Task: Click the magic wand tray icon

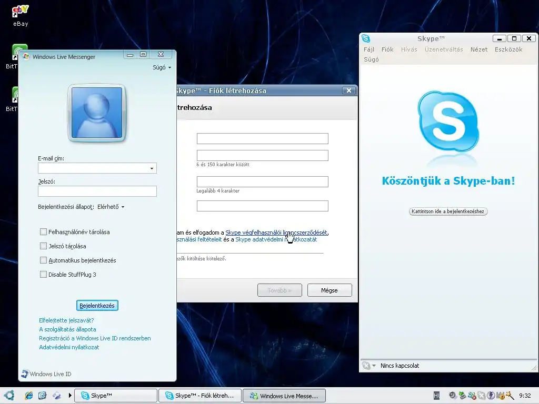Action: tap(510, 396)
